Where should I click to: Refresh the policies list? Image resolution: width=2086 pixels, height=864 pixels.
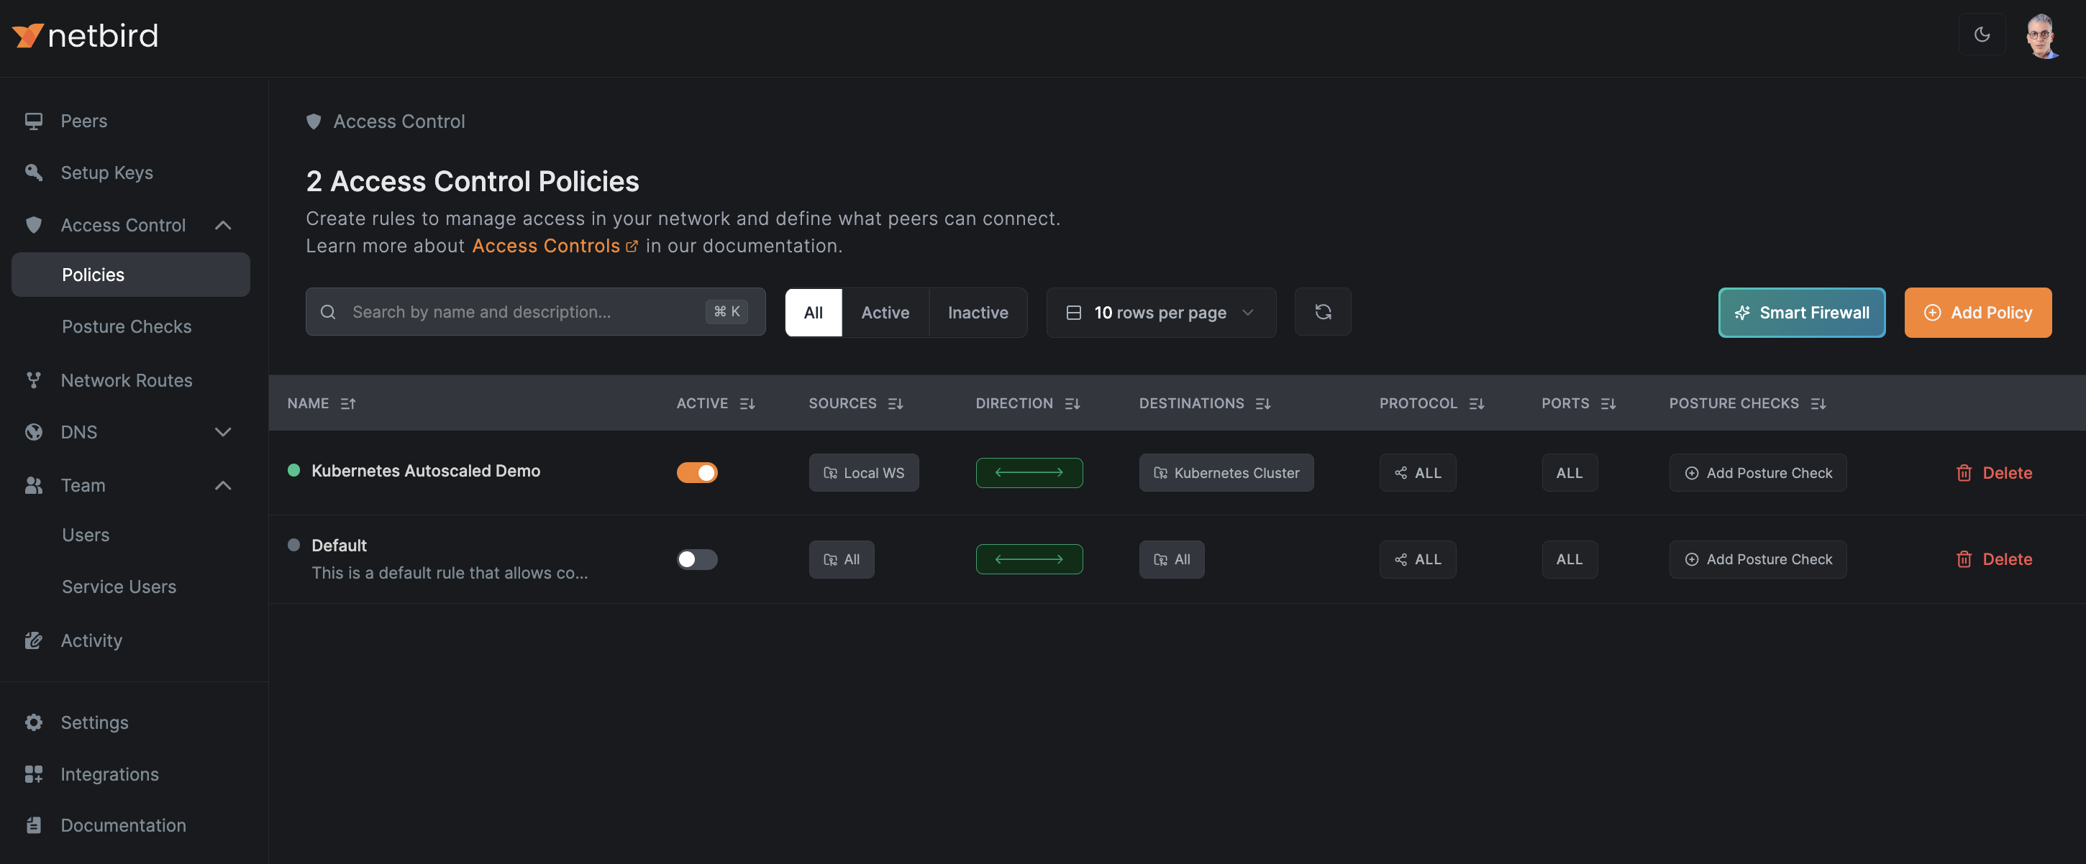pos(1322,311)
